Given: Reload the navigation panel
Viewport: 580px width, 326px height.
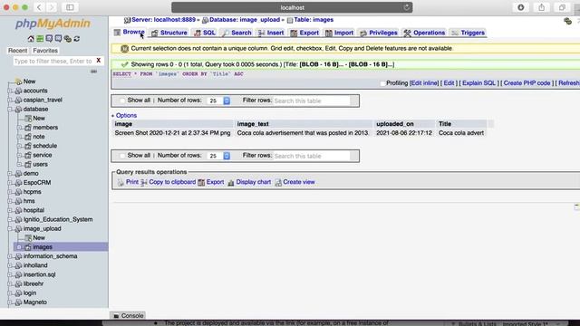Looking at the screenshot, I should [x=76, y=38].
